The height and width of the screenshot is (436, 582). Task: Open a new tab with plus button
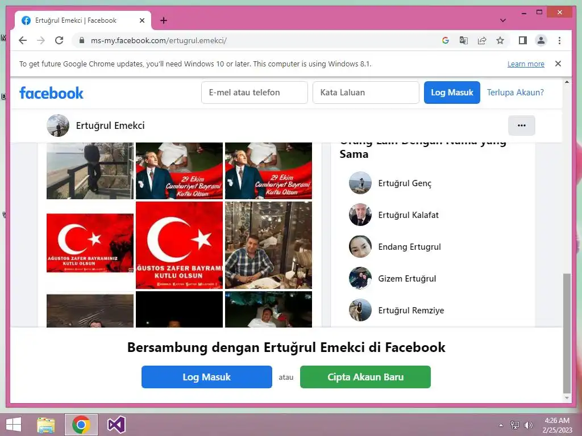tap(163, 20)
